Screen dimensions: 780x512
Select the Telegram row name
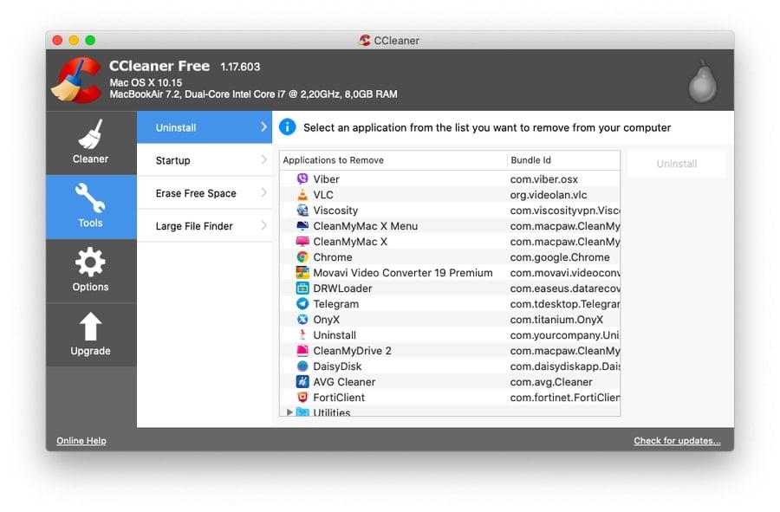click(x=335, y=304)
